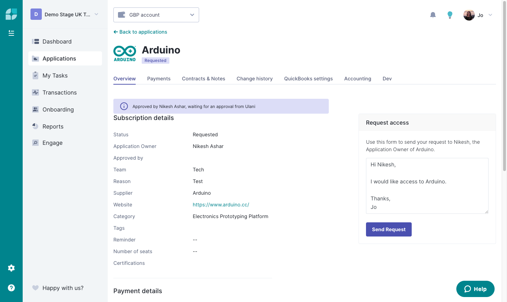This screenshot has width=507, height=302.
Task: Toggle the sidebar collapse menu icon
Action: 11,33
